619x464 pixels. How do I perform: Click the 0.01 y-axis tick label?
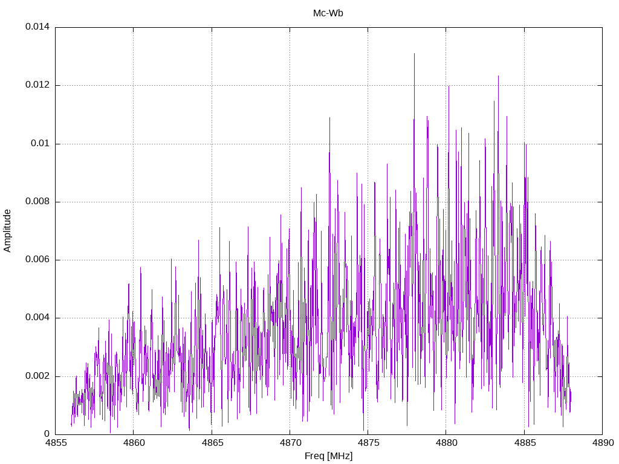[41, 143]
